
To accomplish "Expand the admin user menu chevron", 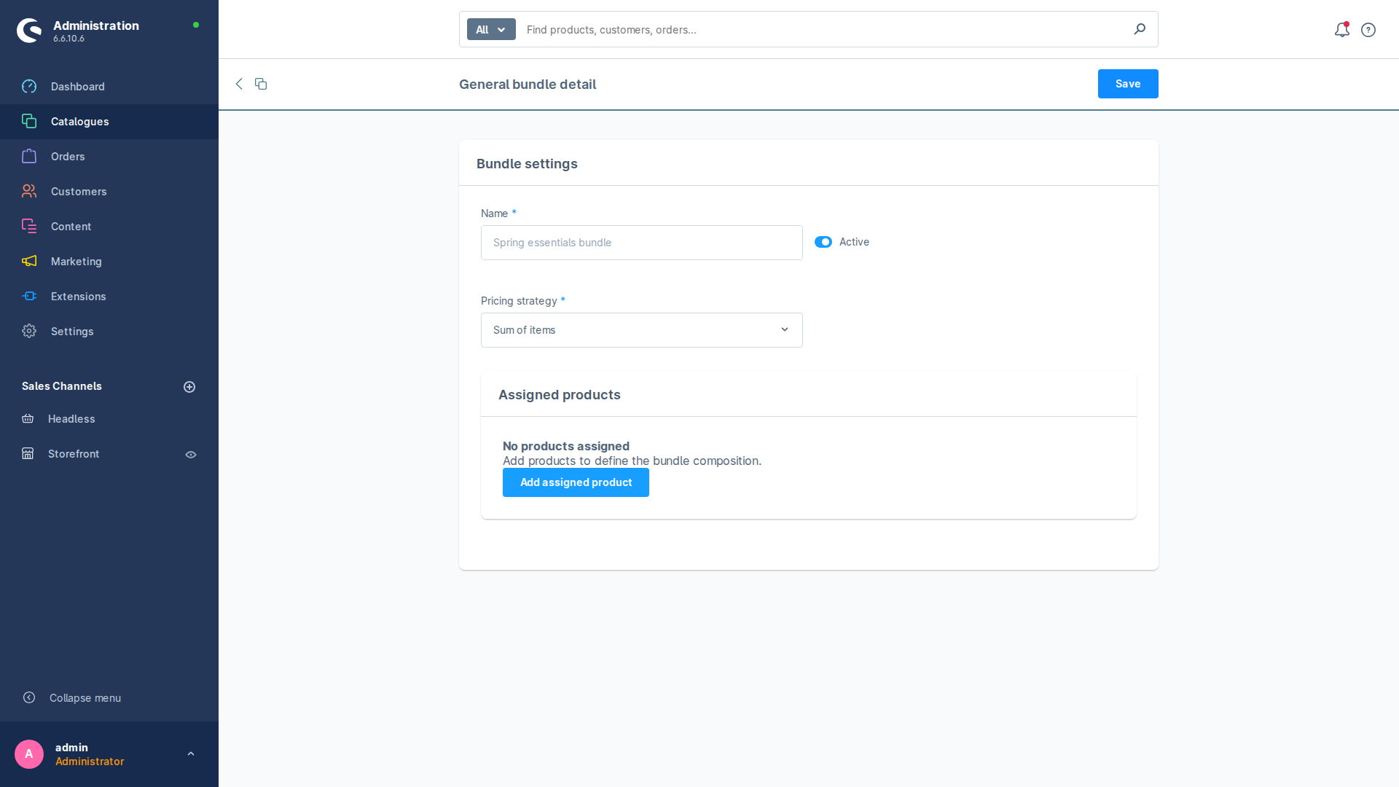I will tap(191, 754).
